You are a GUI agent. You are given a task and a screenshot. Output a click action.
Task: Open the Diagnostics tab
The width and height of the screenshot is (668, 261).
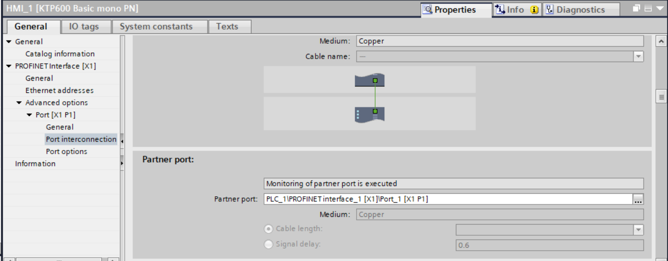pos(575,10)
